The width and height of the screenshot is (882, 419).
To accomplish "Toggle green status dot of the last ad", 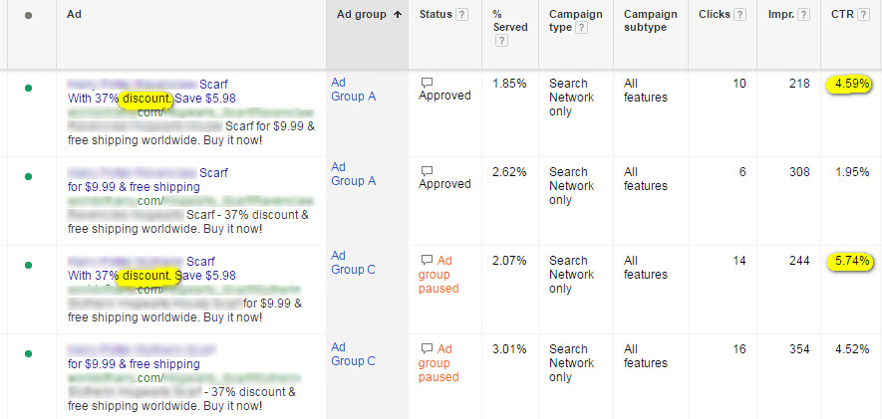I will pos(28,353).
